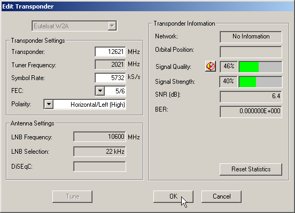Click the Tune button
The width and height of the screenshot is (295, 213).
tap(73, 196)
